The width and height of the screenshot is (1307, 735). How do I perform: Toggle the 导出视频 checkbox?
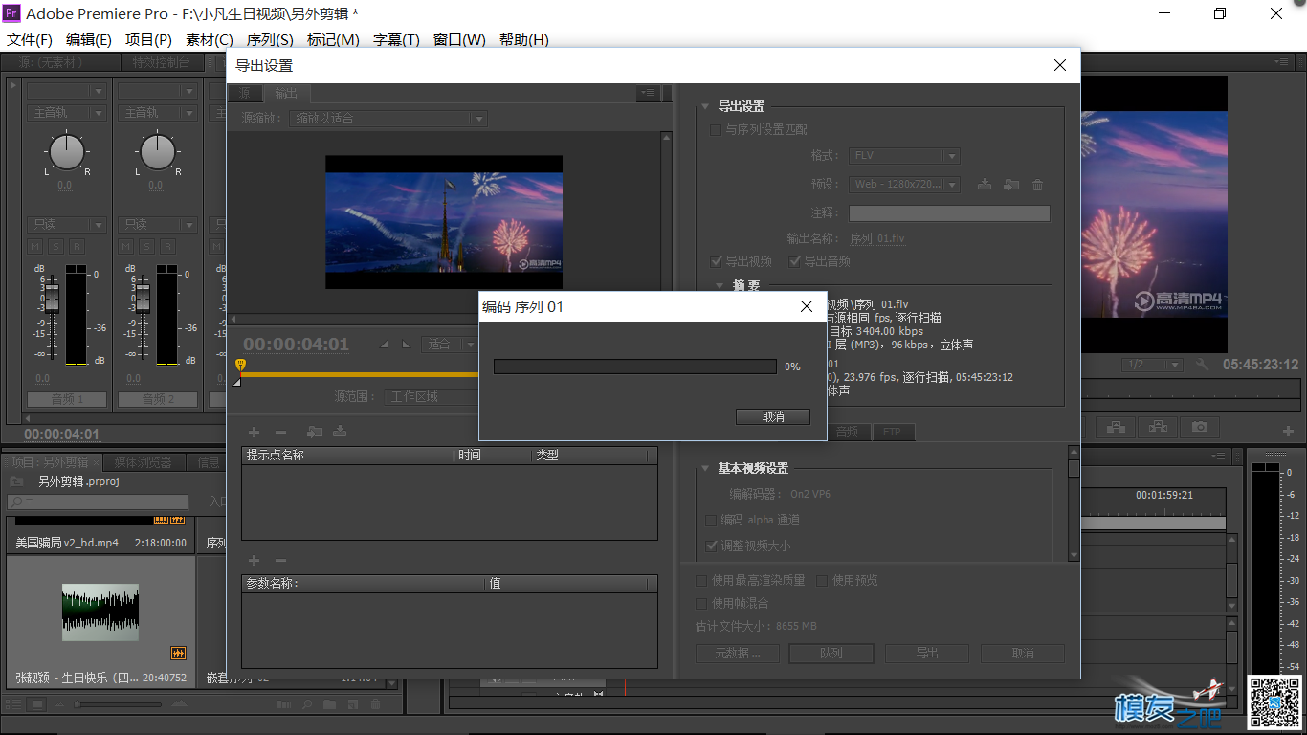(717, 261)
